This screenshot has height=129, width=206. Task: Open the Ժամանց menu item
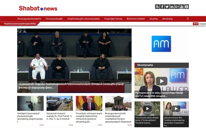[167, 19]
